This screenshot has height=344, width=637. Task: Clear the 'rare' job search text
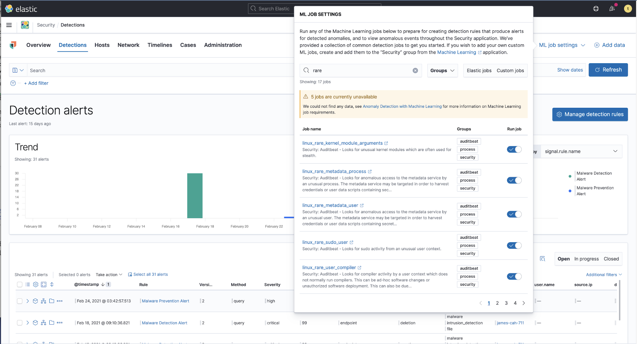[x=415, y=71]
